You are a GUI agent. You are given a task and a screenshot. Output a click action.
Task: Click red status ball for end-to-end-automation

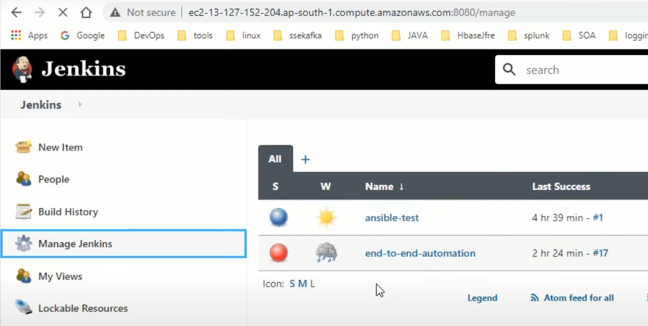tap(279, 253)
